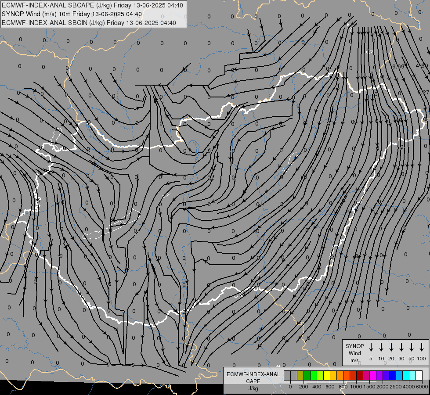The image size is (430, 395).
Task: Select the SBCAPE title line in header
Action: click(92, 5)
